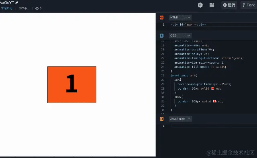
Task: Click the pencil icon to rename project
Action: coord(17,2)
